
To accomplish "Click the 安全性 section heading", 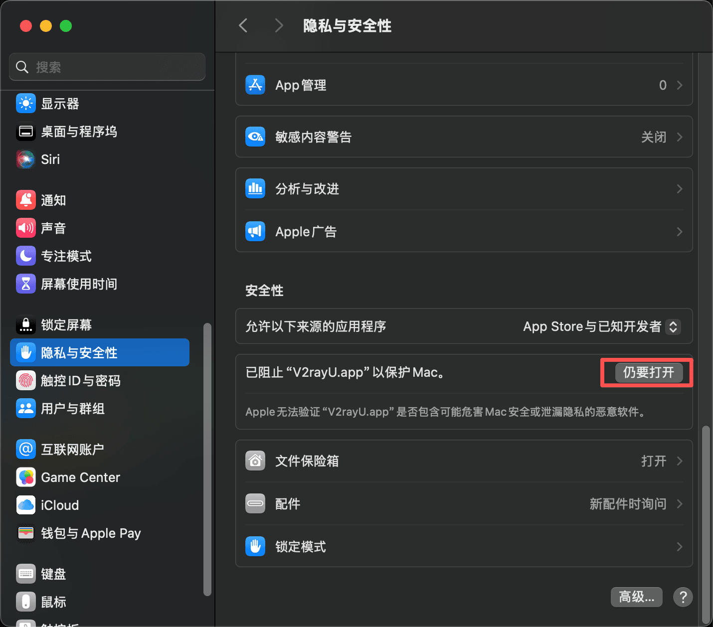I will (x=264, y=291).
